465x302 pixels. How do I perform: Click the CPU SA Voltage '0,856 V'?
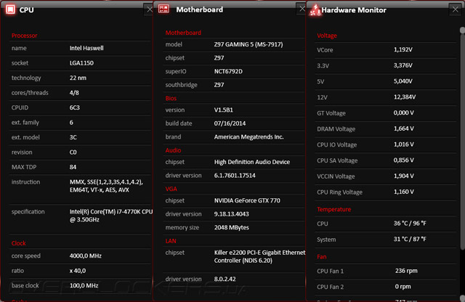(404, 160)
